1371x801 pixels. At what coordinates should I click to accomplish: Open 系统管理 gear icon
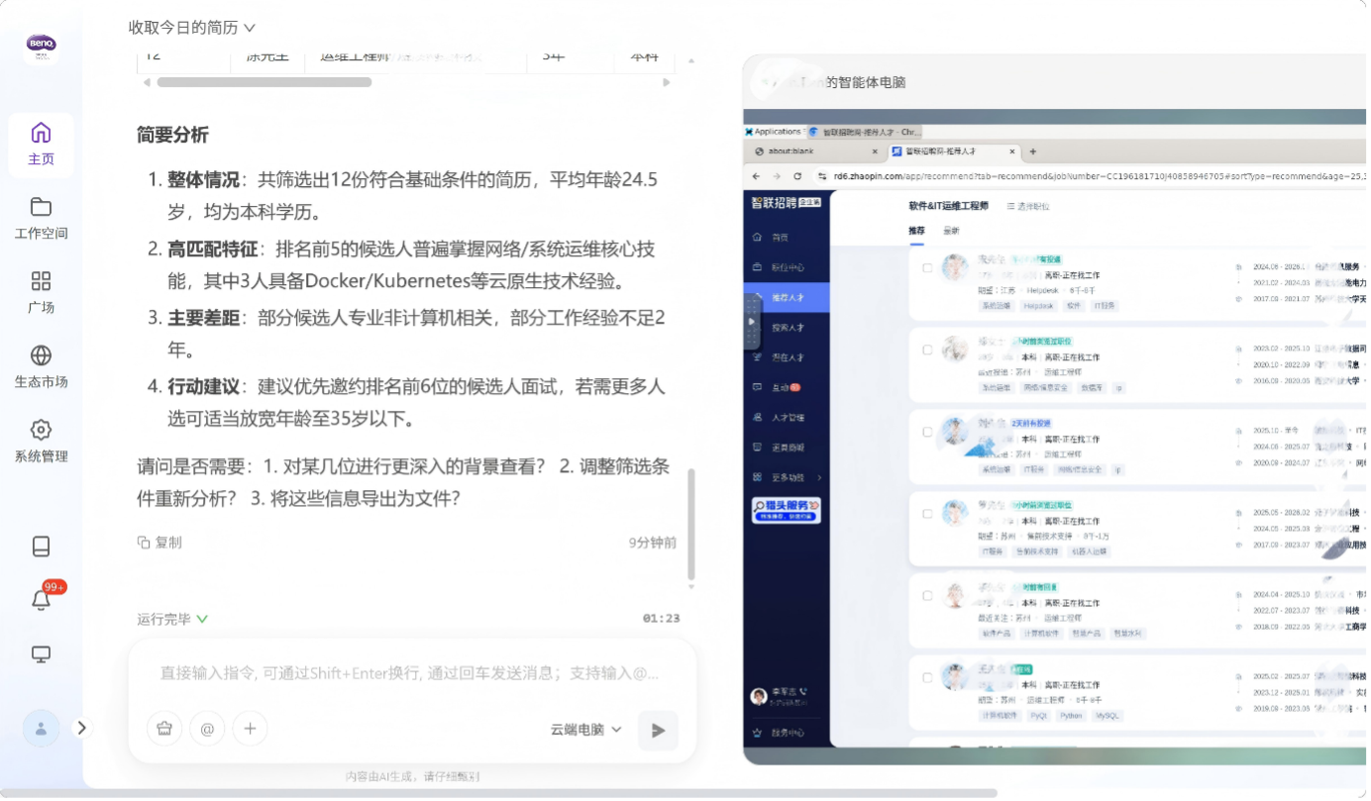click(x=41, y=441)
